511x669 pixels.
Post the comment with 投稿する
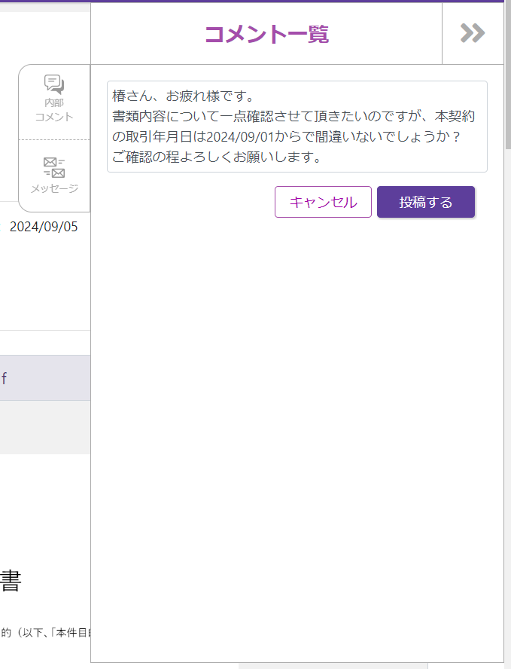[x=426, y=202]
